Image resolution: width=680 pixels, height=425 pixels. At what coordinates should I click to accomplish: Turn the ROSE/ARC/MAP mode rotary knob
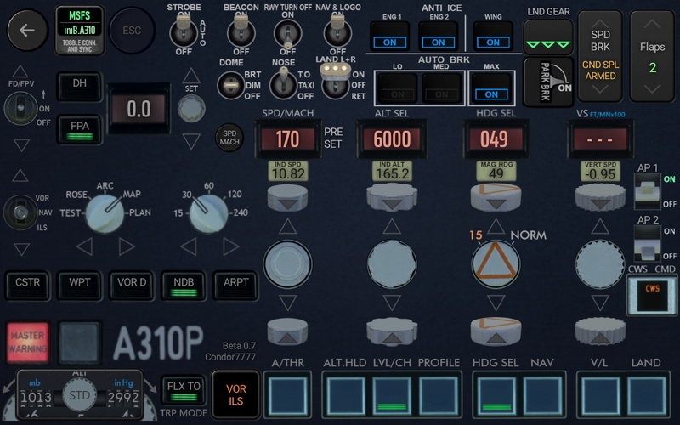105,213
